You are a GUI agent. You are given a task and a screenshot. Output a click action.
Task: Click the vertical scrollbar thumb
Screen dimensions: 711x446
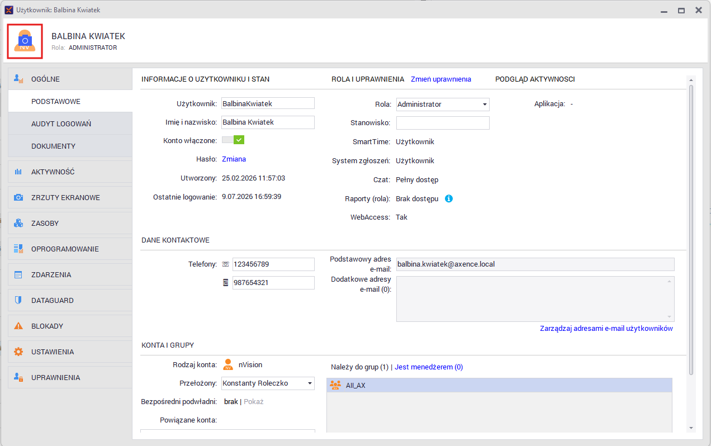coord(691,230)
